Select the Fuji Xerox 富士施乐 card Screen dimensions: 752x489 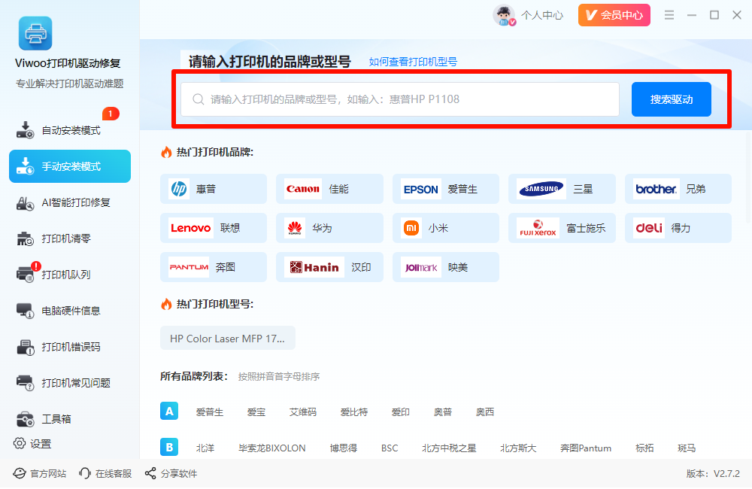click(562, 228)
